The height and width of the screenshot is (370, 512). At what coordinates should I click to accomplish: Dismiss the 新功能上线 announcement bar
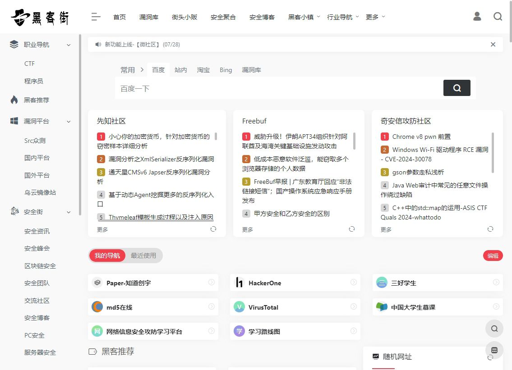tap(493, 44)
